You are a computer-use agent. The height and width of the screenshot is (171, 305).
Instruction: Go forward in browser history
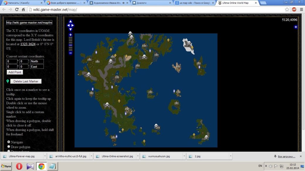click(x=10, y=10)
